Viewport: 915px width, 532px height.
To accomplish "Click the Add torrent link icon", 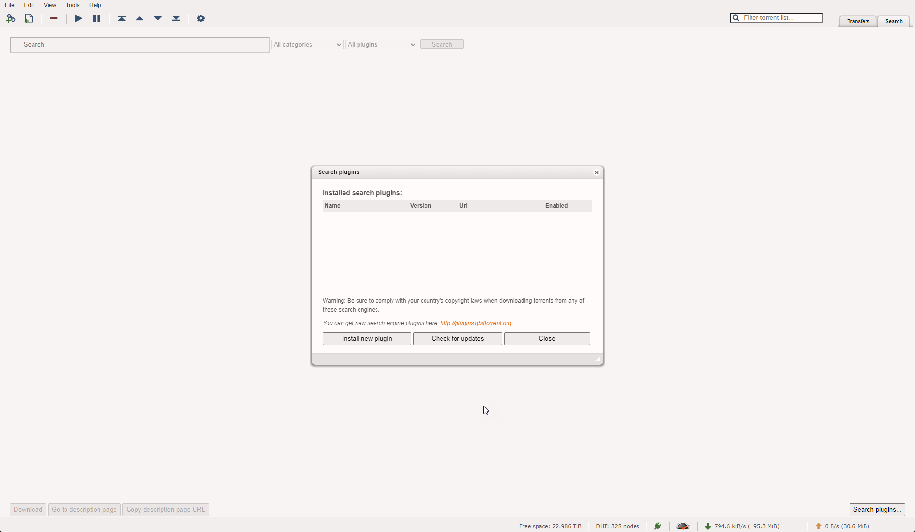I will click(11, 18).
